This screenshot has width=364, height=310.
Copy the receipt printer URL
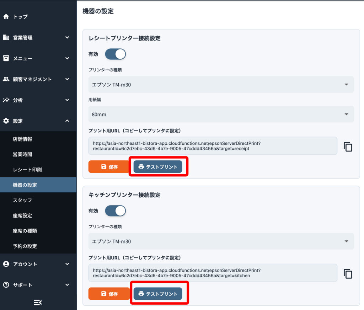(x=348, y=146)
